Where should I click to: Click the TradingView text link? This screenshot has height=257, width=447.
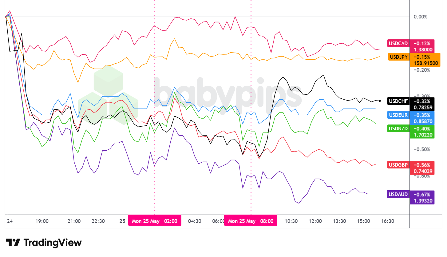point(53,243)
